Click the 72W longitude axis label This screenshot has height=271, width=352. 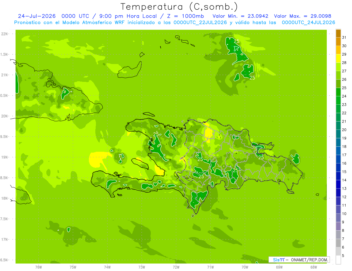[176, 267]
